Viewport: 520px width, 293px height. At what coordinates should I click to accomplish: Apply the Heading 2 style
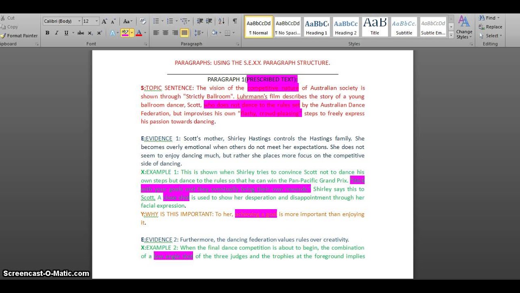click(346, 27)
